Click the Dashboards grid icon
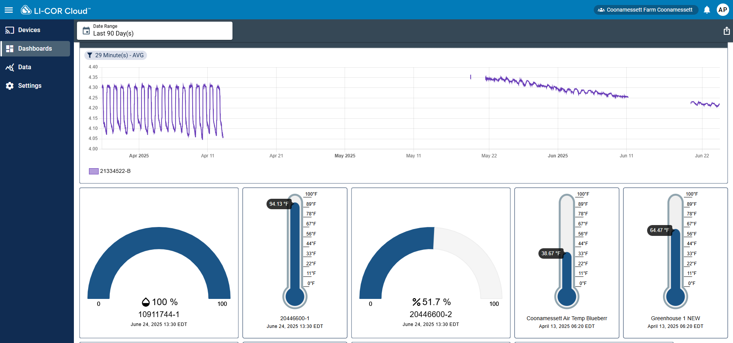Viewport: 733px width, 343px height. tap(10, 49)
